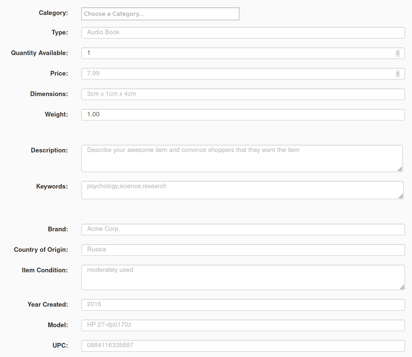Click the Item Condition resize handle
This screenshot has height=357, width=412.
(x=402, y=287)
